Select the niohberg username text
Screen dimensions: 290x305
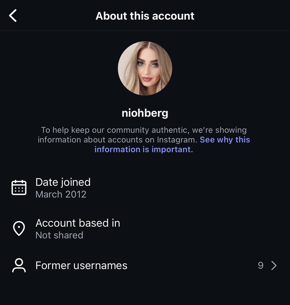point(145,113)
